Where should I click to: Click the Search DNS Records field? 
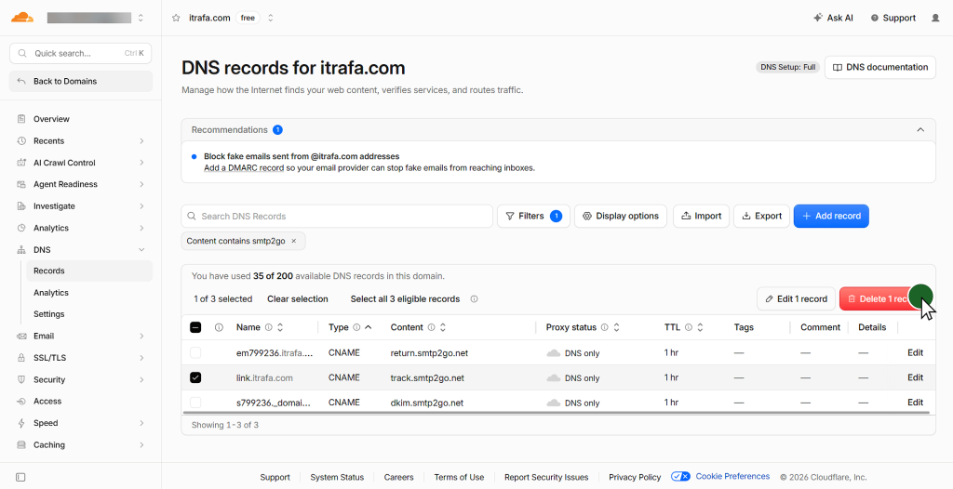[x=337, y=217]
